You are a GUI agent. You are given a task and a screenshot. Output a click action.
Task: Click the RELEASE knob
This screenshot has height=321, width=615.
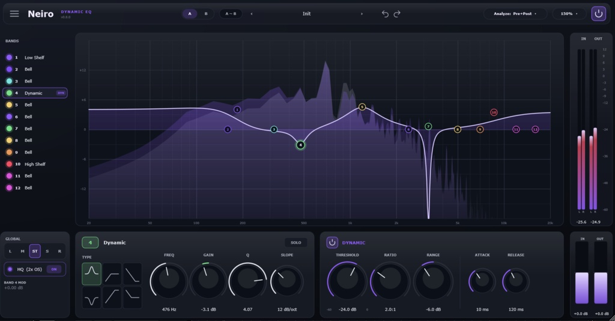pyautogui.click(x=516, y=280)
